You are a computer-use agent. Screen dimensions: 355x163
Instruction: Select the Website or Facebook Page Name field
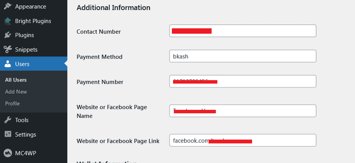tap(243, 111)
